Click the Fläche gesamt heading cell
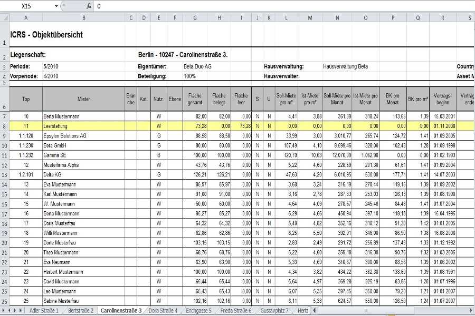475x316 pixels. point(195,99)
